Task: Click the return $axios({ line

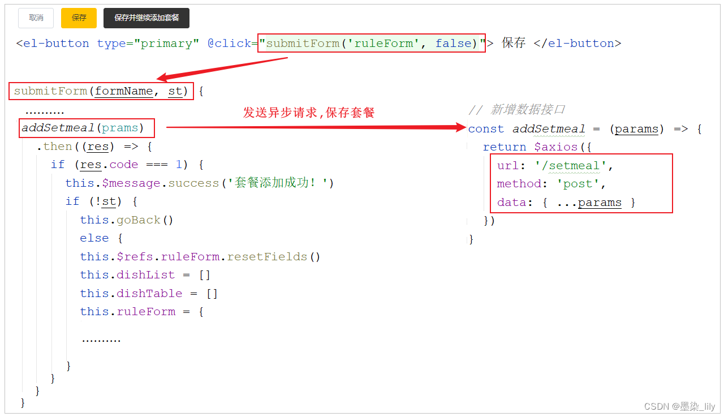Action: tap(538, 147)
